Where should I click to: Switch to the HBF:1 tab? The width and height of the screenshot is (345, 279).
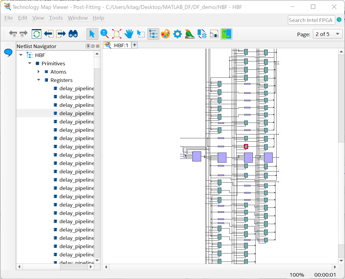120,45
